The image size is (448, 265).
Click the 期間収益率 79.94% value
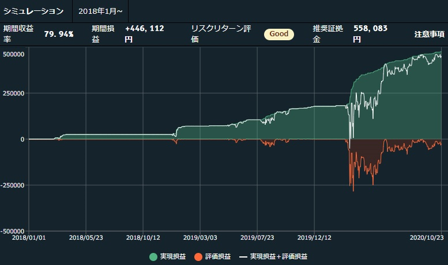59,34
